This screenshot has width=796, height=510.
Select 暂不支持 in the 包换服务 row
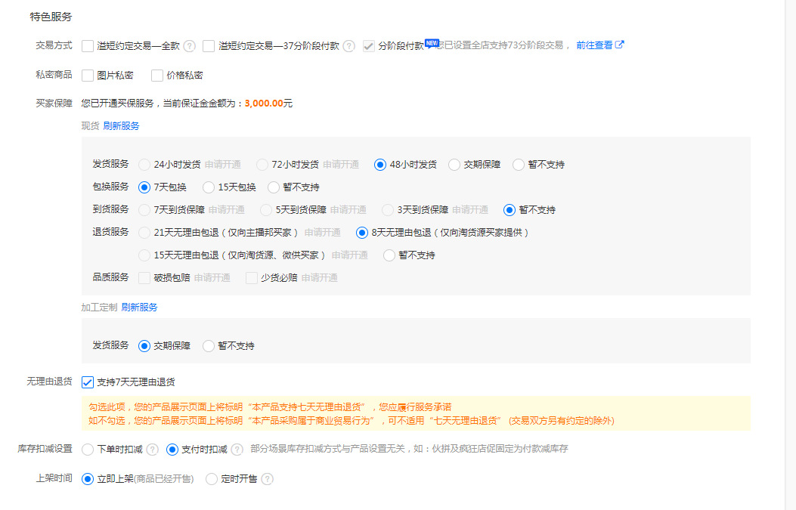coord(274,187)
